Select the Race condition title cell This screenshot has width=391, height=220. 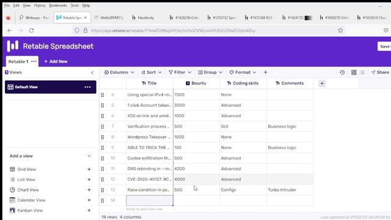(149, 190)
